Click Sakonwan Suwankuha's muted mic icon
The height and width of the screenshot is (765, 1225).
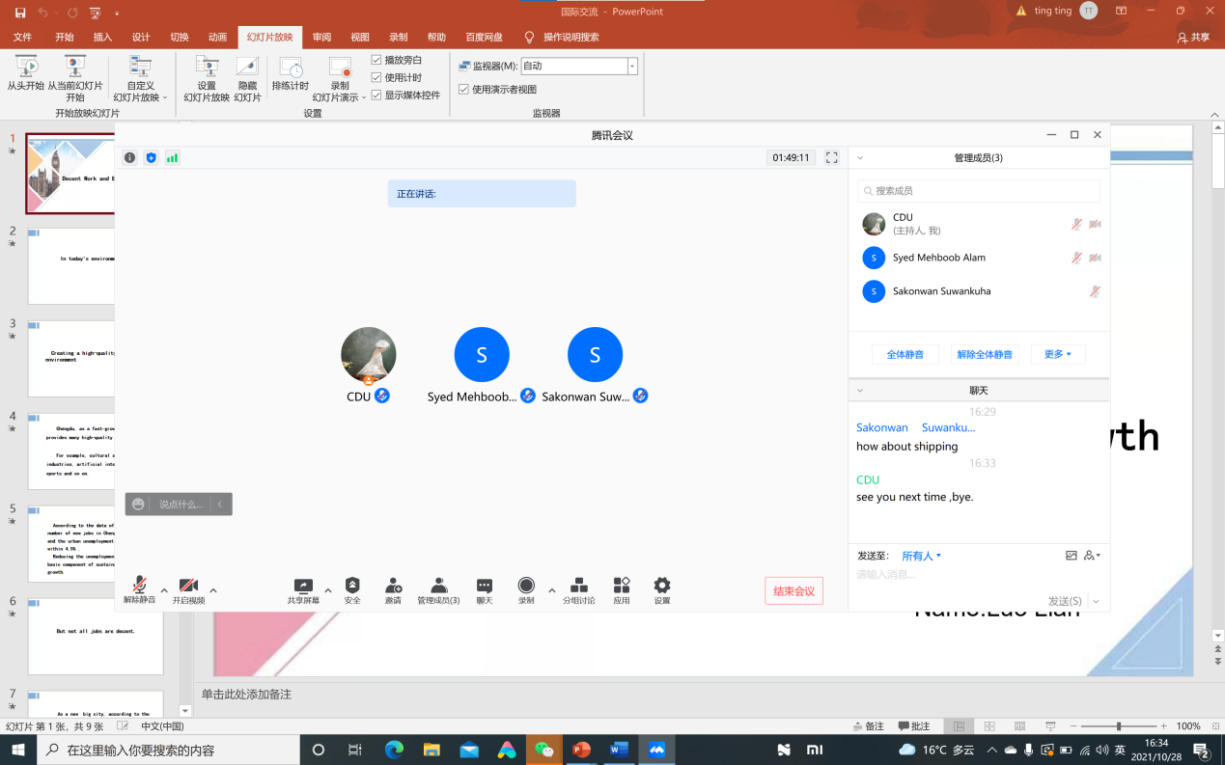(1096, 291)
